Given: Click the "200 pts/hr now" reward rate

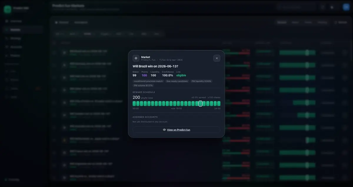Looking at the screenshot, I should (x=143, y=97).
